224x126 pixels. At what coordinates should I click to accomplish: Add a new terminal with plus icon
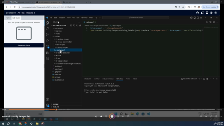point(199,79)
